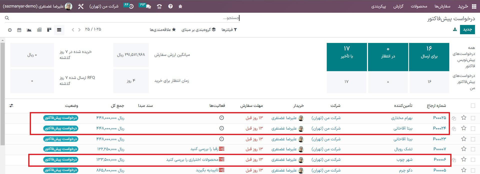The width and height of the screenshot is (480, 174).
Task: Open the wrench and screwdriver tools icon
Action: tap(80, 6)
